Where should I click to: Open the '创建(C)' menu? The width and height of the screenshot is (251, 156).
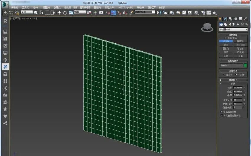(x=57, y=7)
